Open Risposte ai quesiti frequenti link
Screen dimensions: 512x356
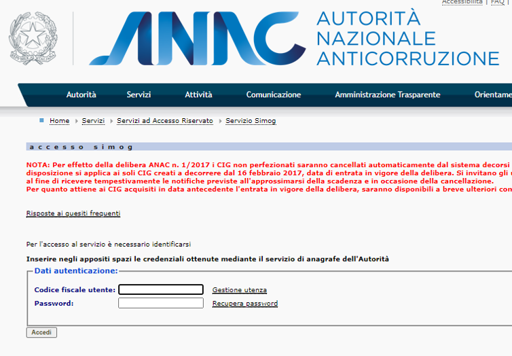73,213
